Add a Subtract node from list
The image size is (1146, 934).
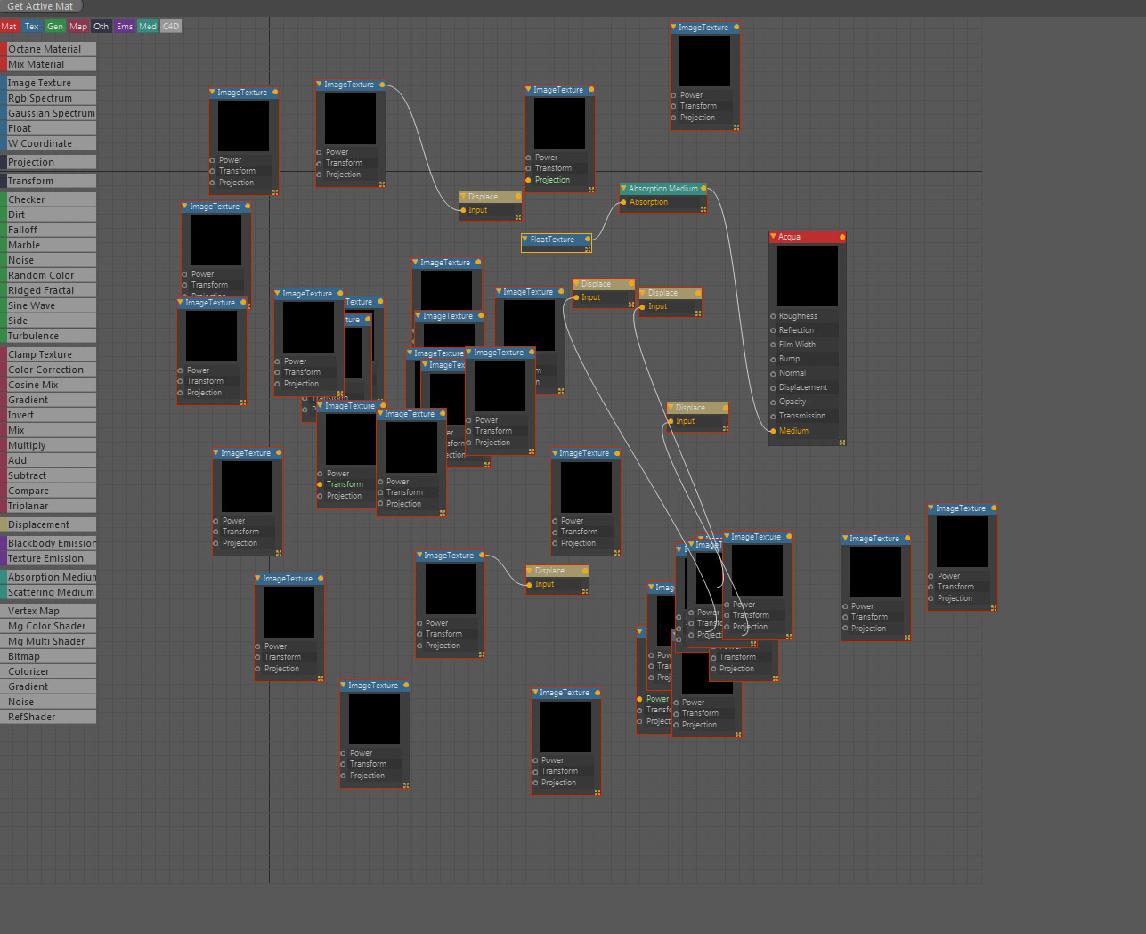click(48, 475)
